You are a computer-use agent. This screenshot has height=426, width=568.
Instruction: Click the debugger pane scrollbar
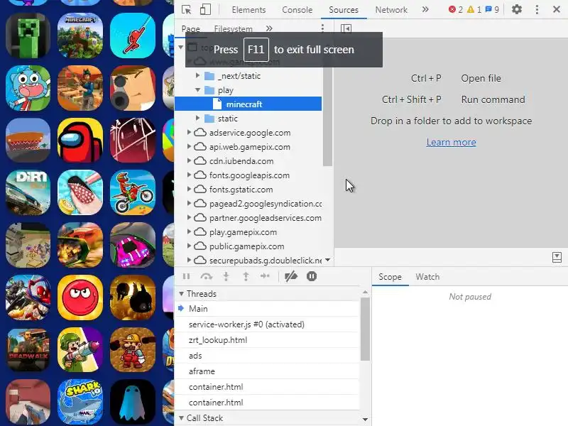pyautogui.click(x=365, y=329)
